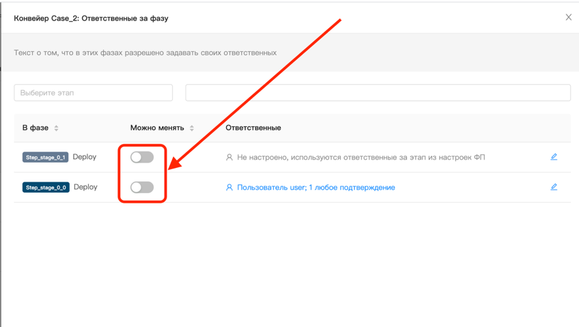Click the grey user icon in Step_stage_0_1 row
579x327 pixels.
(x=229, y=157)
